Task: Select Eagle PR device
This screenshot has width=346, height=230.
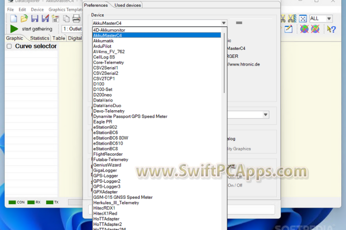Action: (x=157, y=122)
